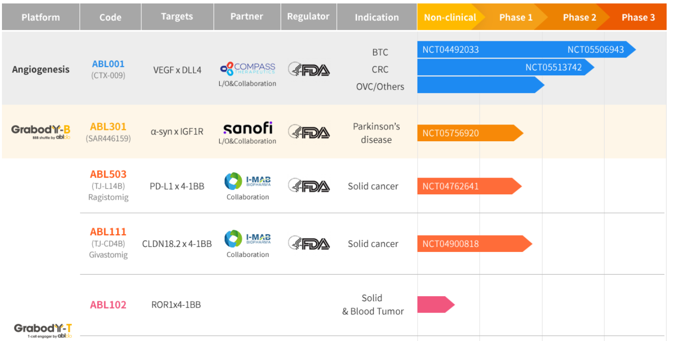
Task: Select the Phase 3 column header
Action: click(x=638, y=17)
